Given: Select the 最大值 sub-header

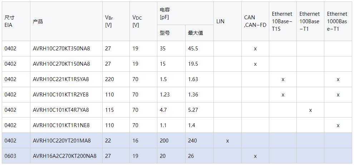Looking at the screenshot, I should 196,33.
